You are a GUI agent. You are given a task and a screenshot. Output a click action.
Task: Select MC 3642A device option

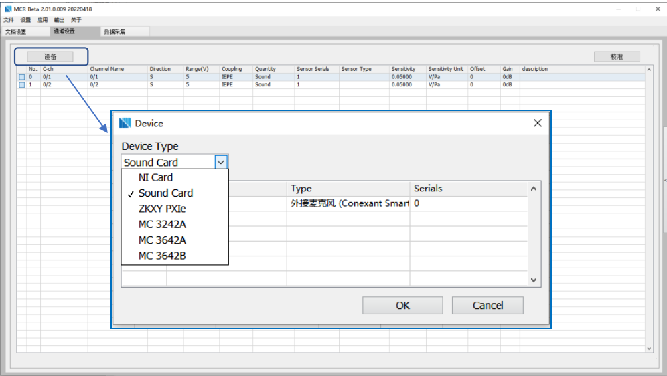tap(162, 240)
